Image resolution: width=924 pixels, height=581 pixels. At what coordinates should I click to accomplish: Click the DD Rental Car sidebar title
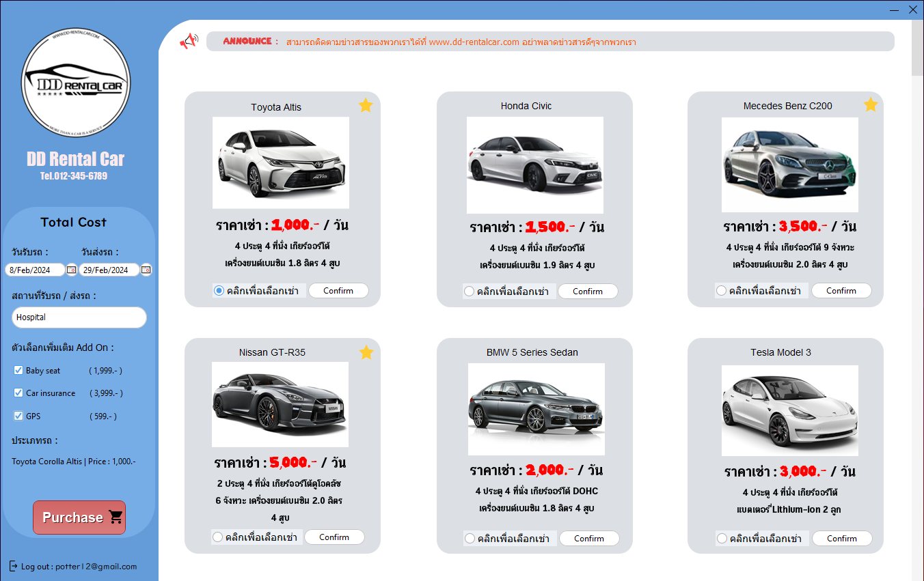click(x=75, y=159)
